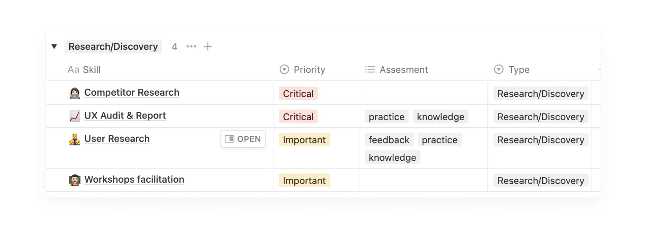Click the family emoji beside User Research
Viewport: 646px width, 226px height.
(75, 139)
